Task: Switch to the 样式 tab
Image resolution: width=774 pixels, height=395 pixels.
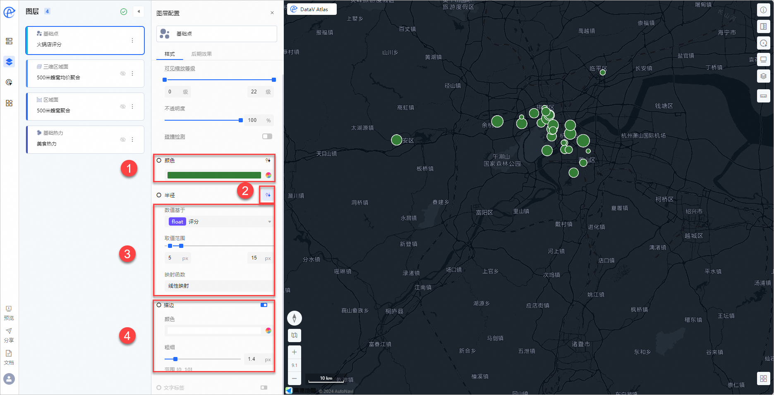Action: point(170,54)
